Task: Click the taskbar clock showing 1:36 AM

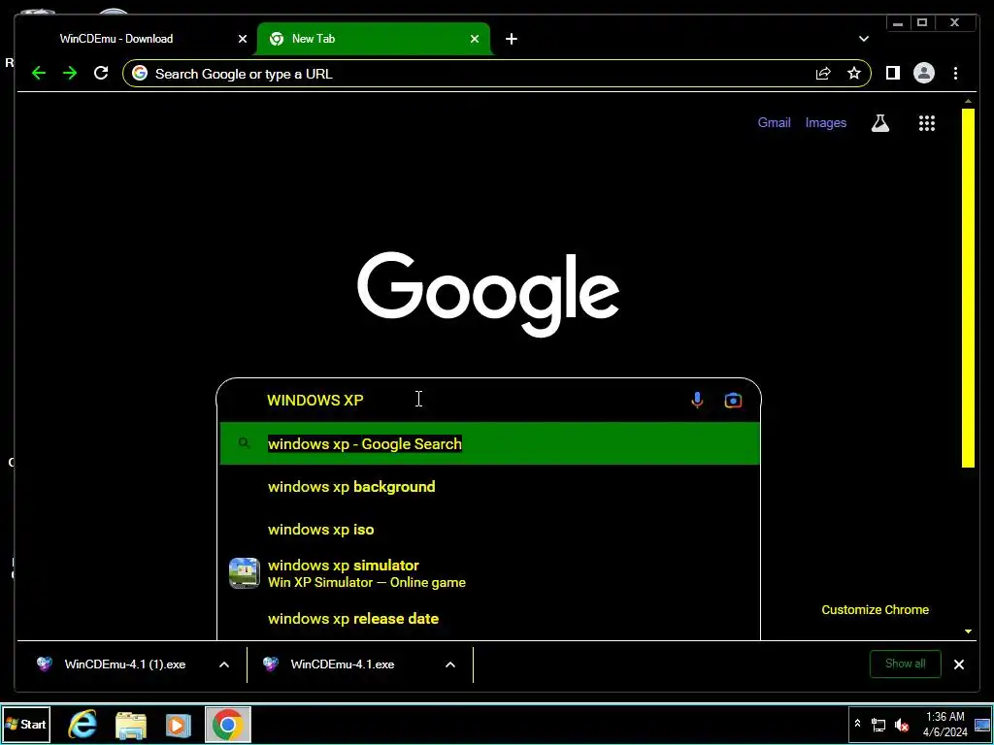Action: click(x=944, y=724)
